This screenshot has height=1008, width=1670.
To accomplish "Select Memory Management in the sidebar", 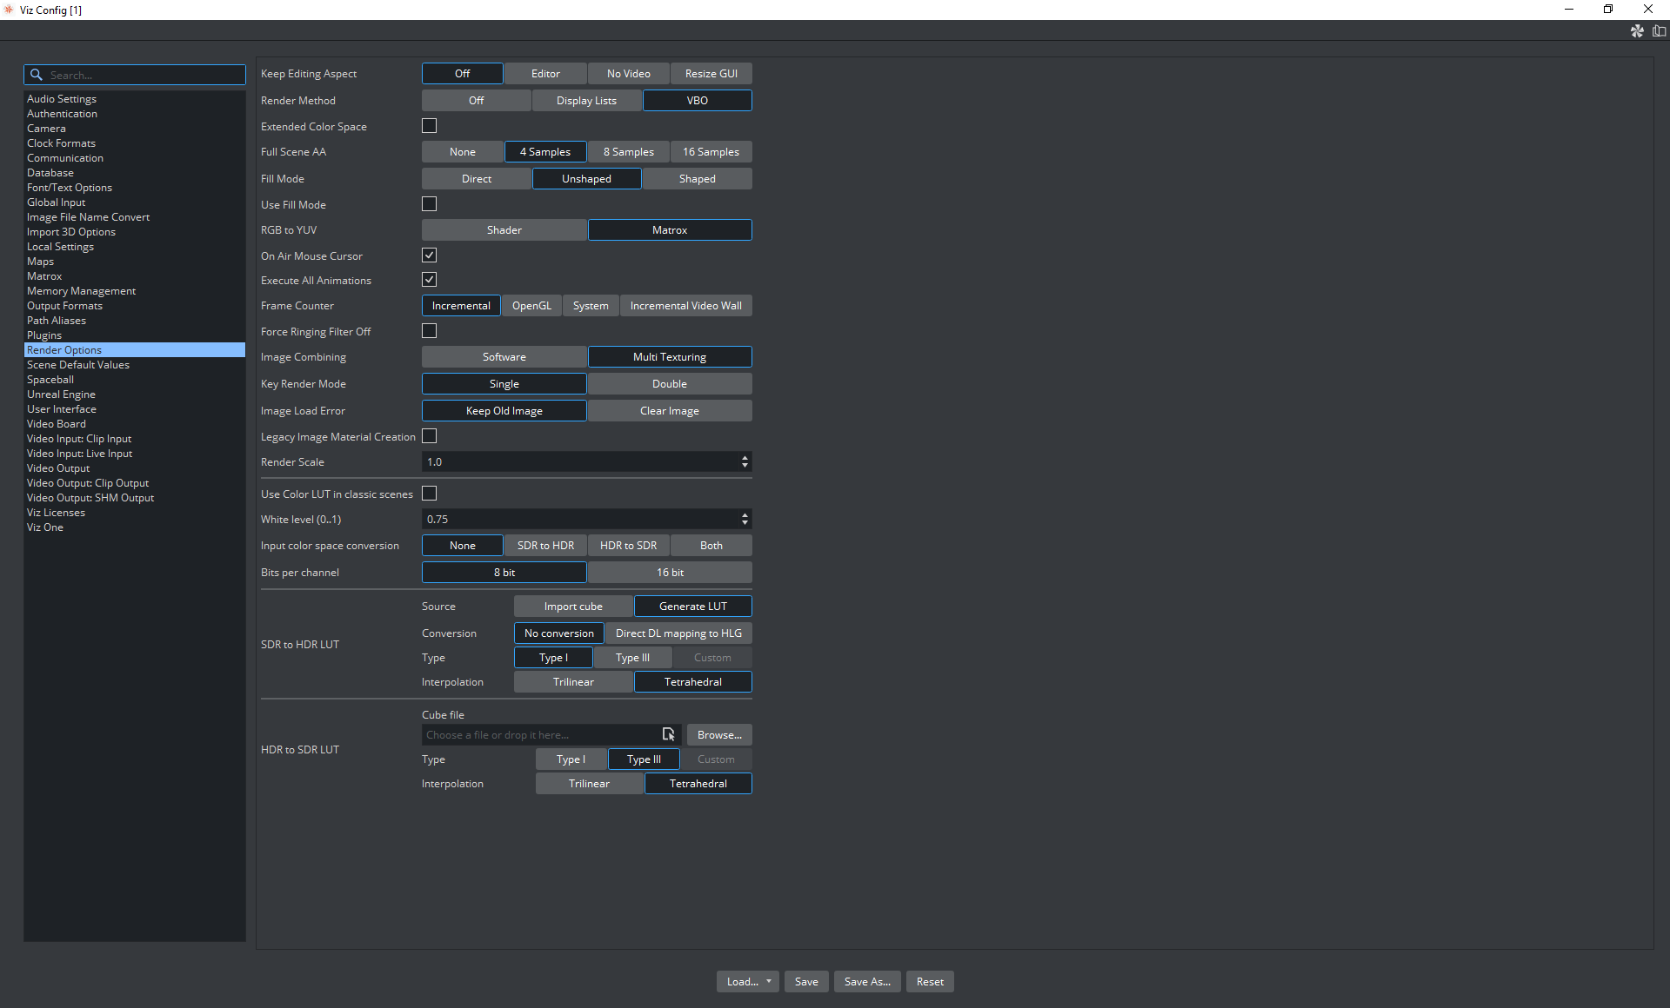I will (81, 291).
